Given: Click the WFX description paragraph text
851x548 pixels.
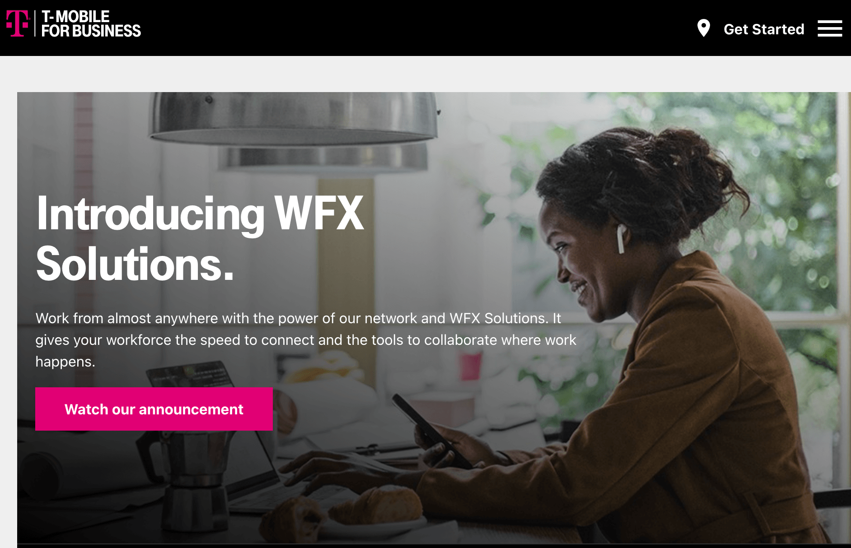Looking at the screenshot, I should click(x=306, y=340).
